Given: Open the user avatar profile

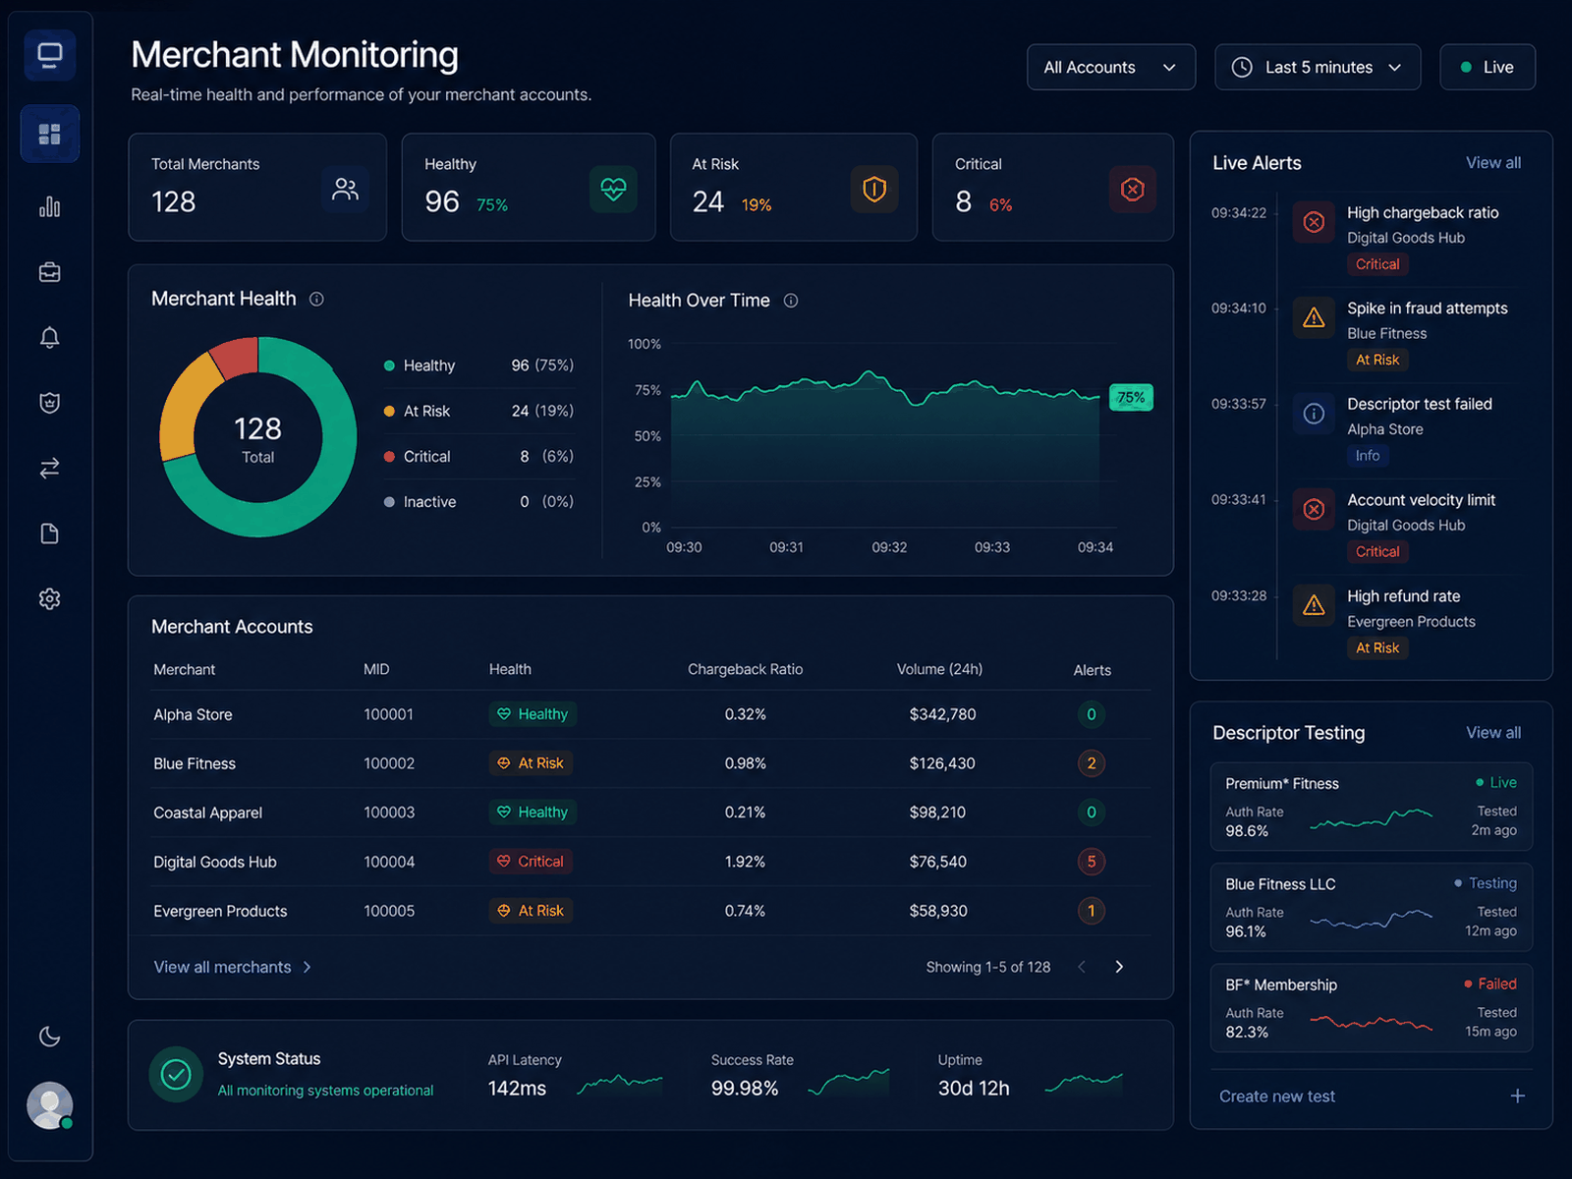Looking at the screenshot, I should pos(50,1105).
